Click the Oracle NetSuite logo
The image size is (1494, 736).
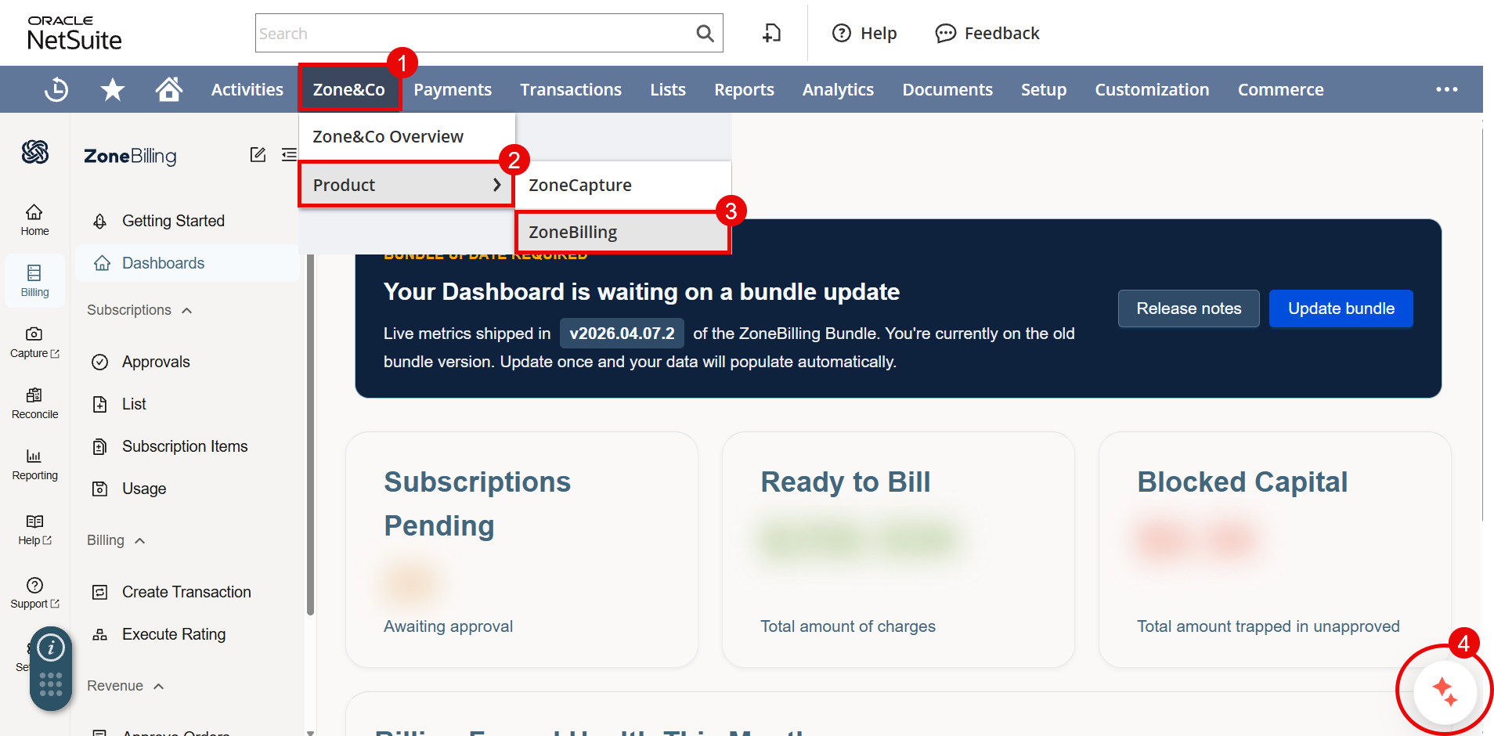pos(74,33)
